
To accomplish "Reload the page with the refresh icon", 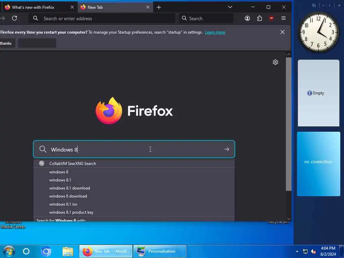I will coord(14,18).
